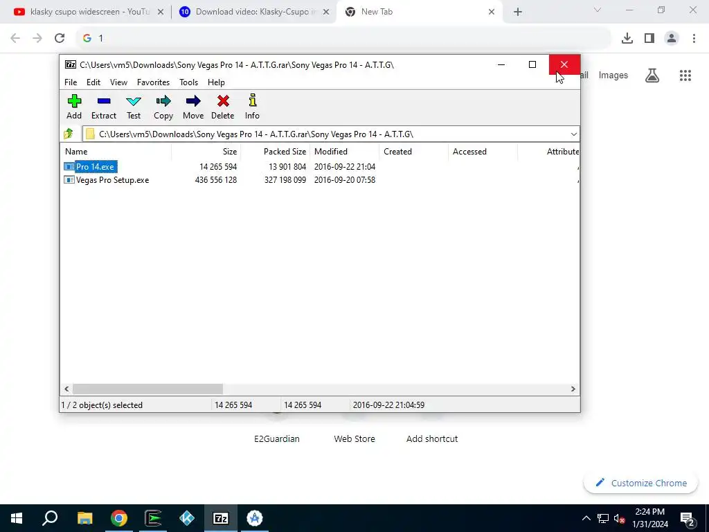The image size is (709, 532).
Task: Run Test on the archive
Action: pyautogui.click(x=134, y=107)
